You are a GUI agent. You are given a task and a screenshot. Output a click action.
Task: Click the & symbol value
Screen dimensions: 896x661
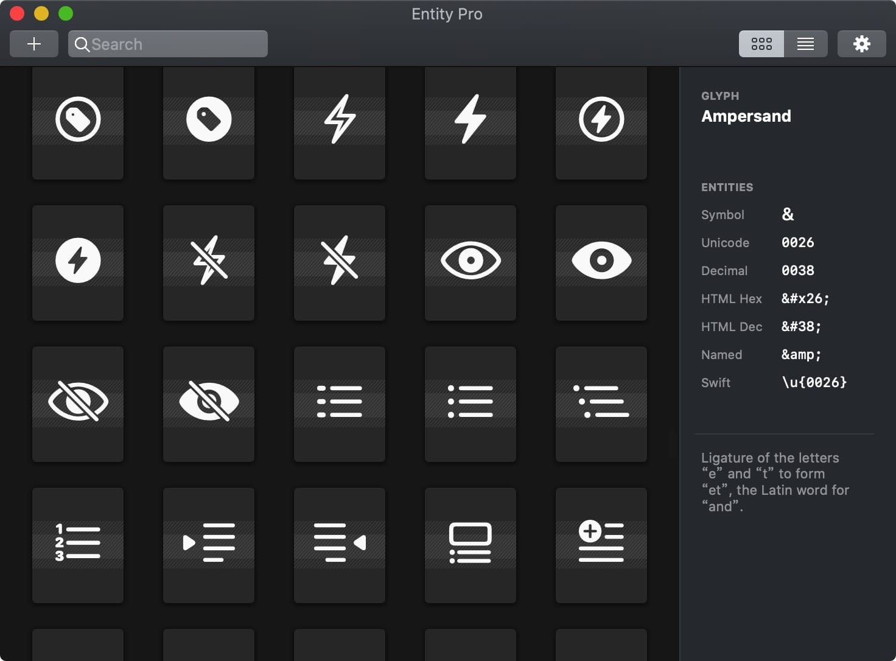tap(788, 214)
